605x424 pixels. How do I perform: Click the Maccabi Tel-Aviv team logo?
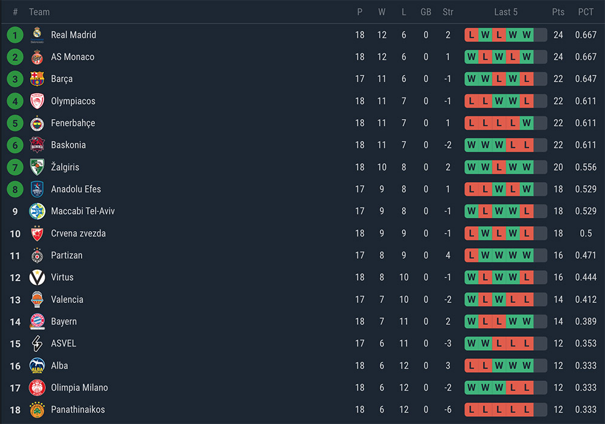[37, 211]
